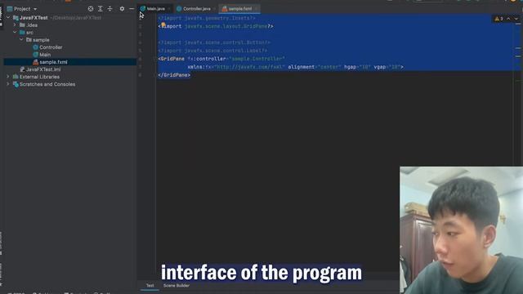
Task: Click the opening <GridPane tag in the editor
Action: 171,59
